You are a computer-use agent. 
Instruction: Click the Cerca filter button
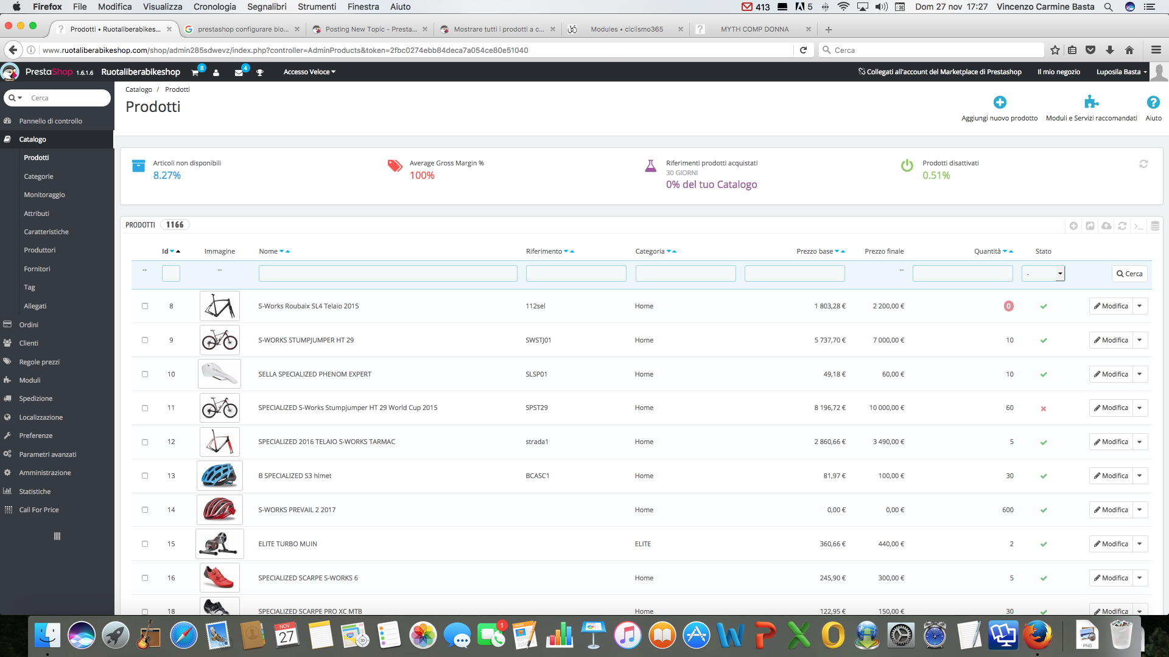tap(1129, 274)
